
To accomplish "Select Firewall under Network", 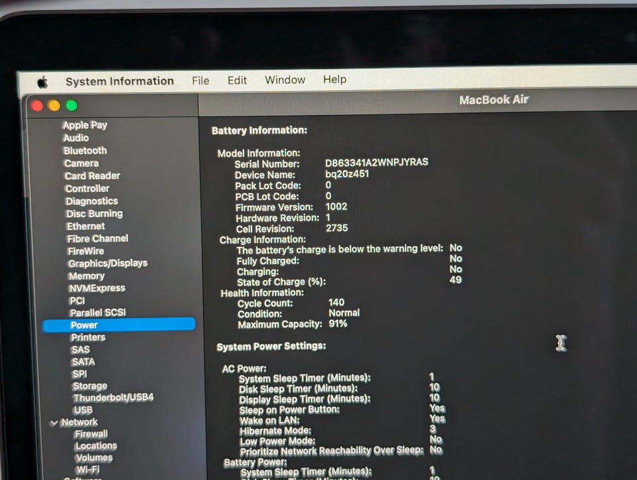I will click(92, 434).
